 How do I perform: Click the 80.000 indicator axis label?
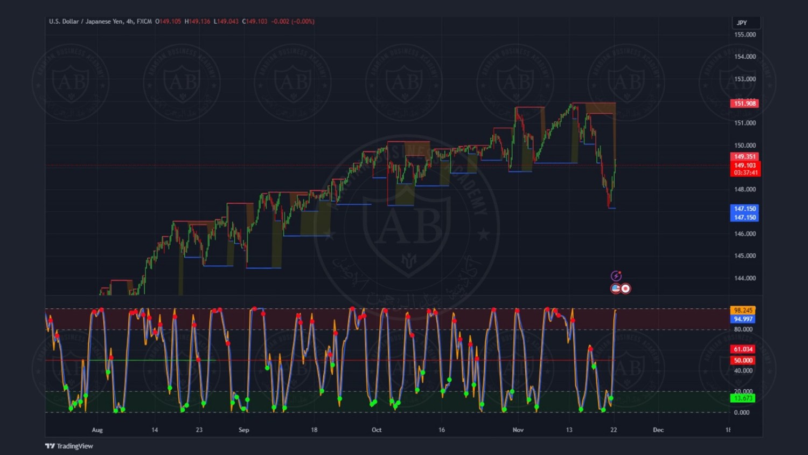tap(743, 329)
